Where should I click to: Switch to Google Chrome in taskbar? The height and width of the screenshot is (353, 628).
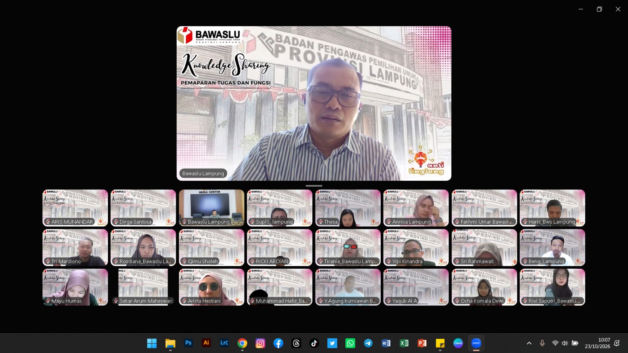[242, 343]
